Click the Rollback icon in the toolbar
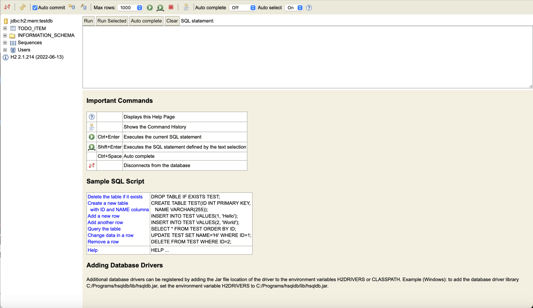 (72, 7)
